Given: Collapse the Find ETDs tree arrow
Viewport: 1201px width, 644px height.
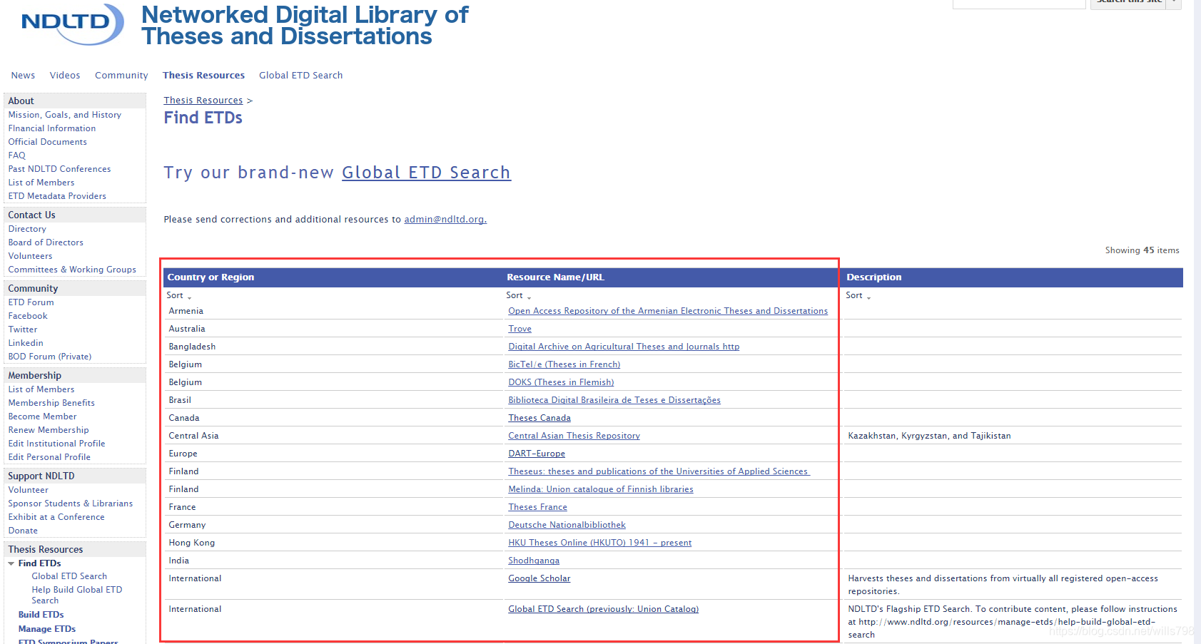Looking at the screenshot, I should coord(11,563).
